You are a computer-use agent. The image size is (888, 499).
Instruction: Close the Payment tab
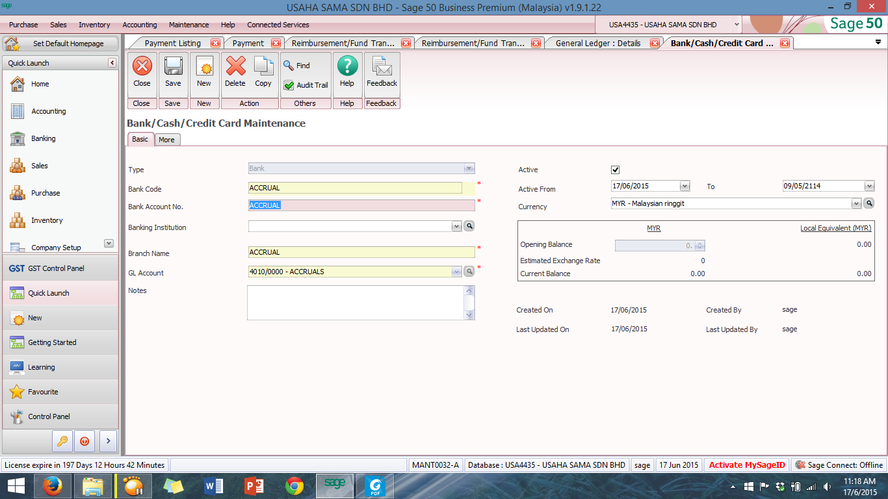point(276,44)
